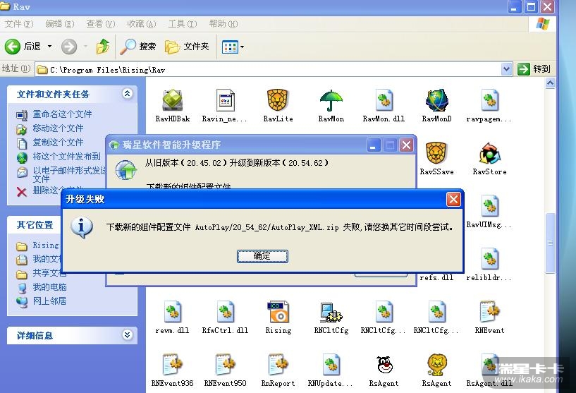This screenshot has width=576, height=393.
Task: Select the refs.dll file label
Action: pos(437,277)
